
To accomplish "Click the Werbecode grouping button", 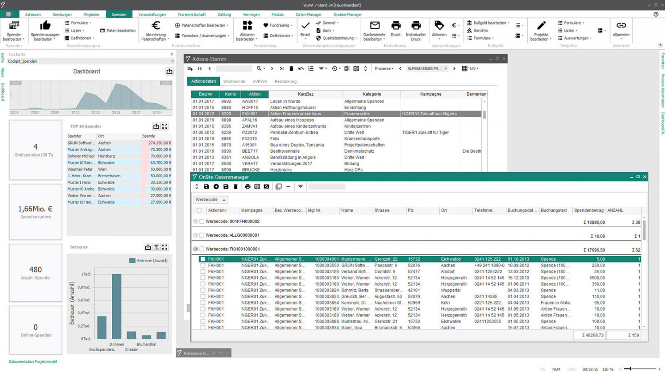I will (211, 200).
